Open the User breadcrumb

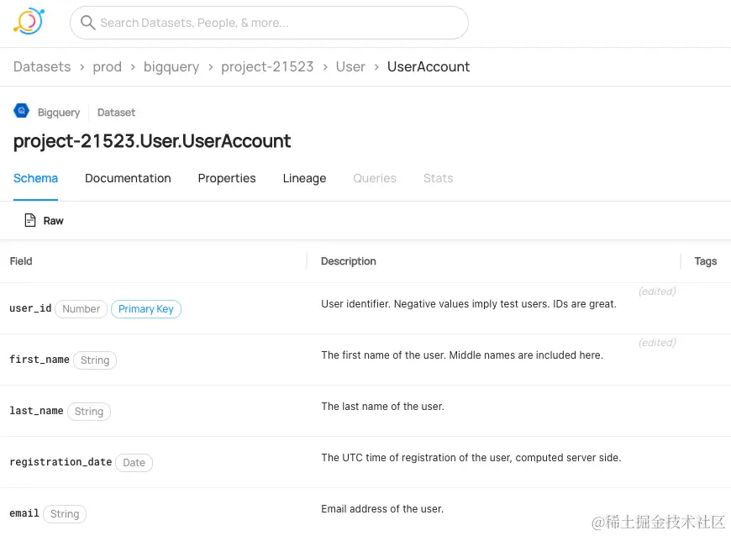tap(350, 66)
